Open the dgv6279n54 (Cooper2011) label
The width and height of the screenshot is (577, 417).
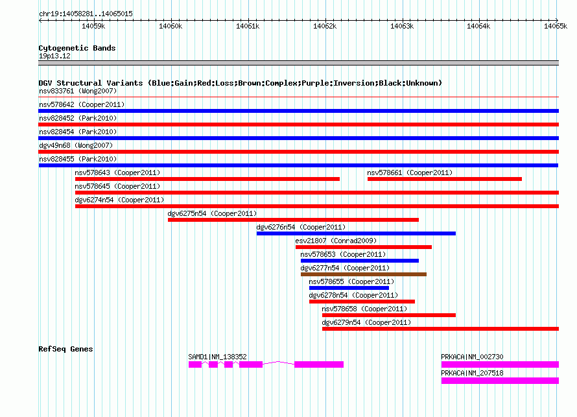click(366, 322)
